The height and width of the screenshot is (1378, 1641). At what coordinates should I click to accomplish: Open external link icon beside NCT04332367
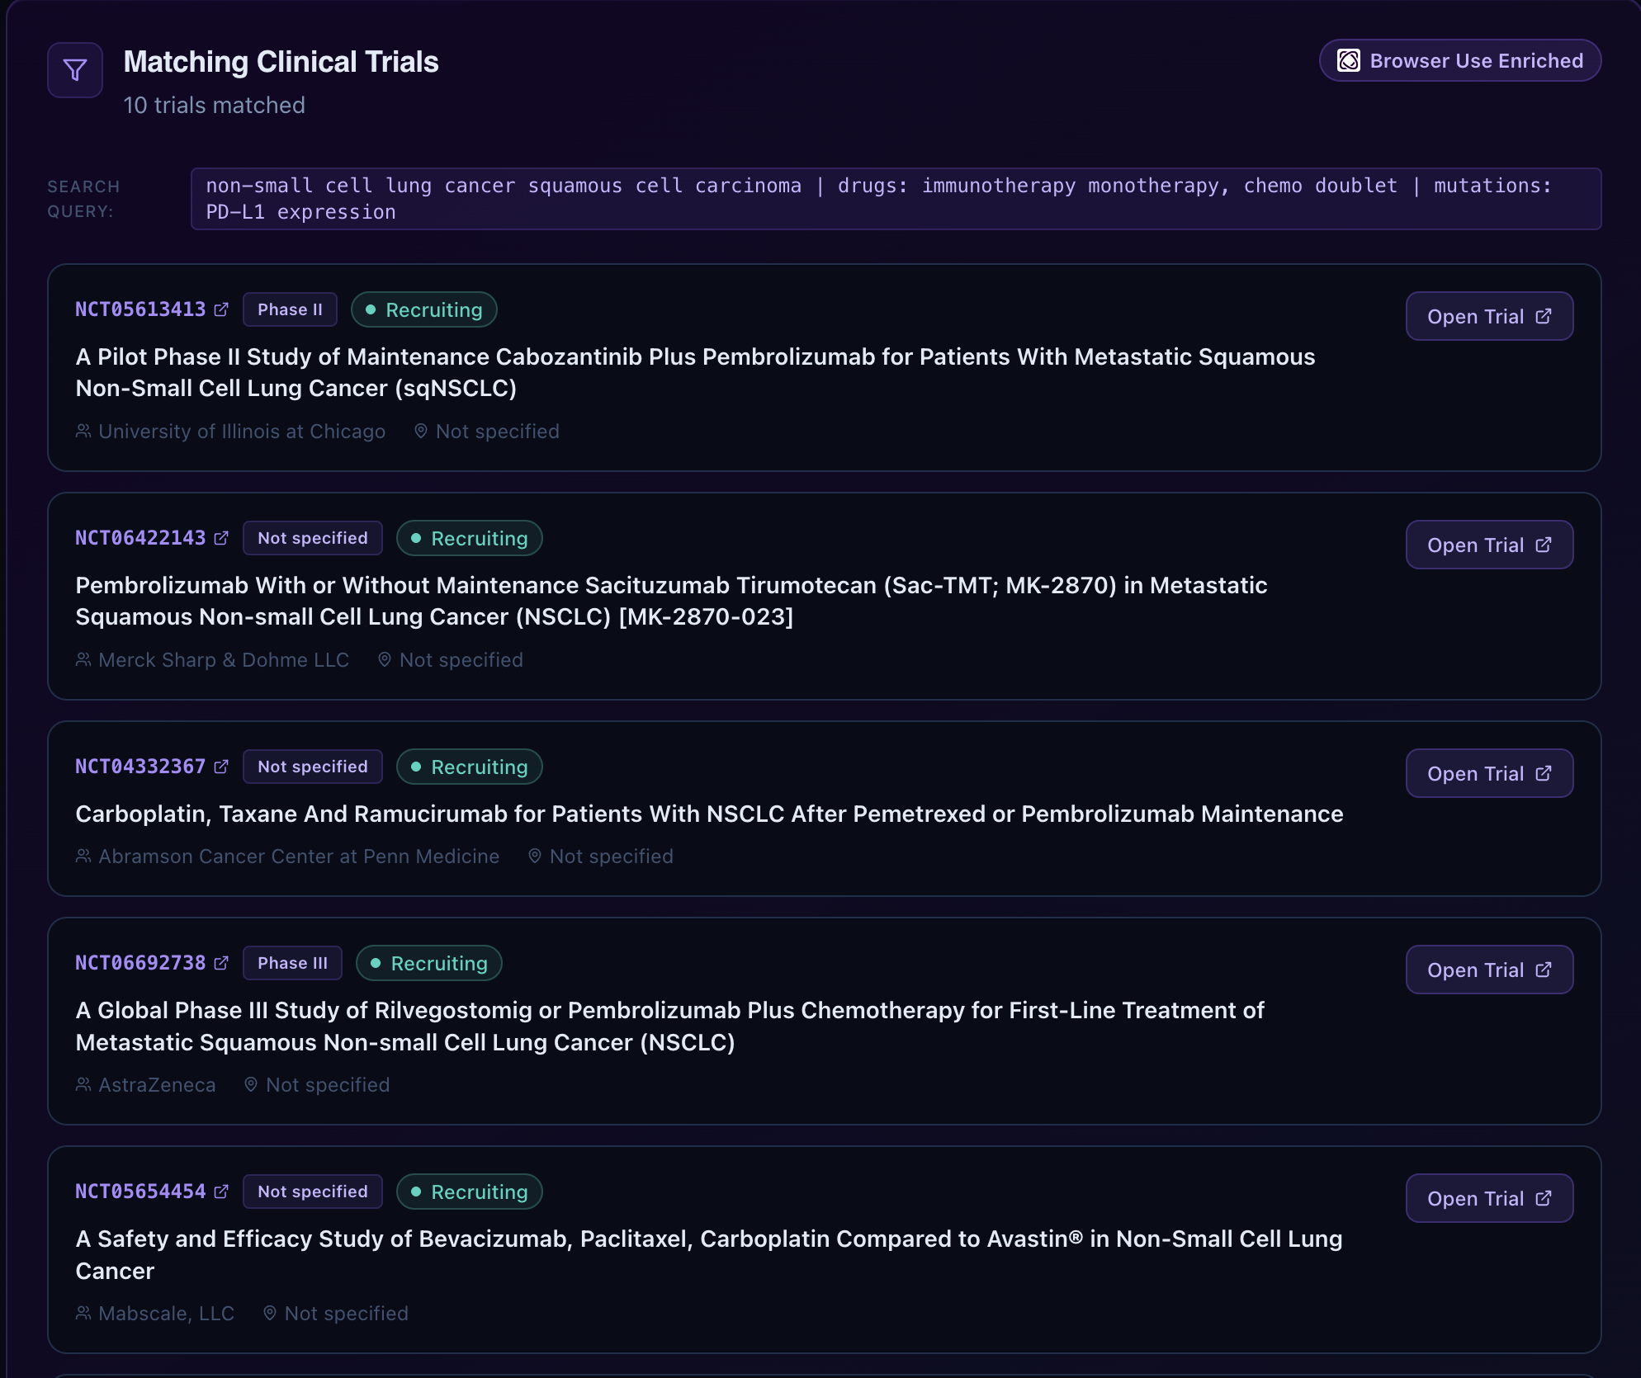221,767
